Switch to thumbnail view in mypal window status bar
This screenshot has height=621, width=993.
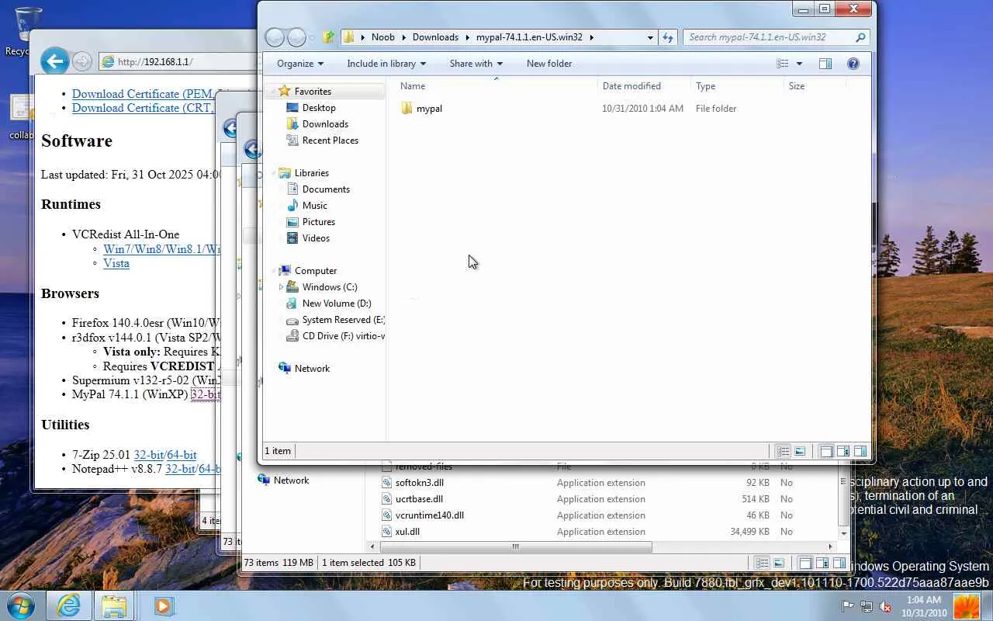tap(800, 451)
